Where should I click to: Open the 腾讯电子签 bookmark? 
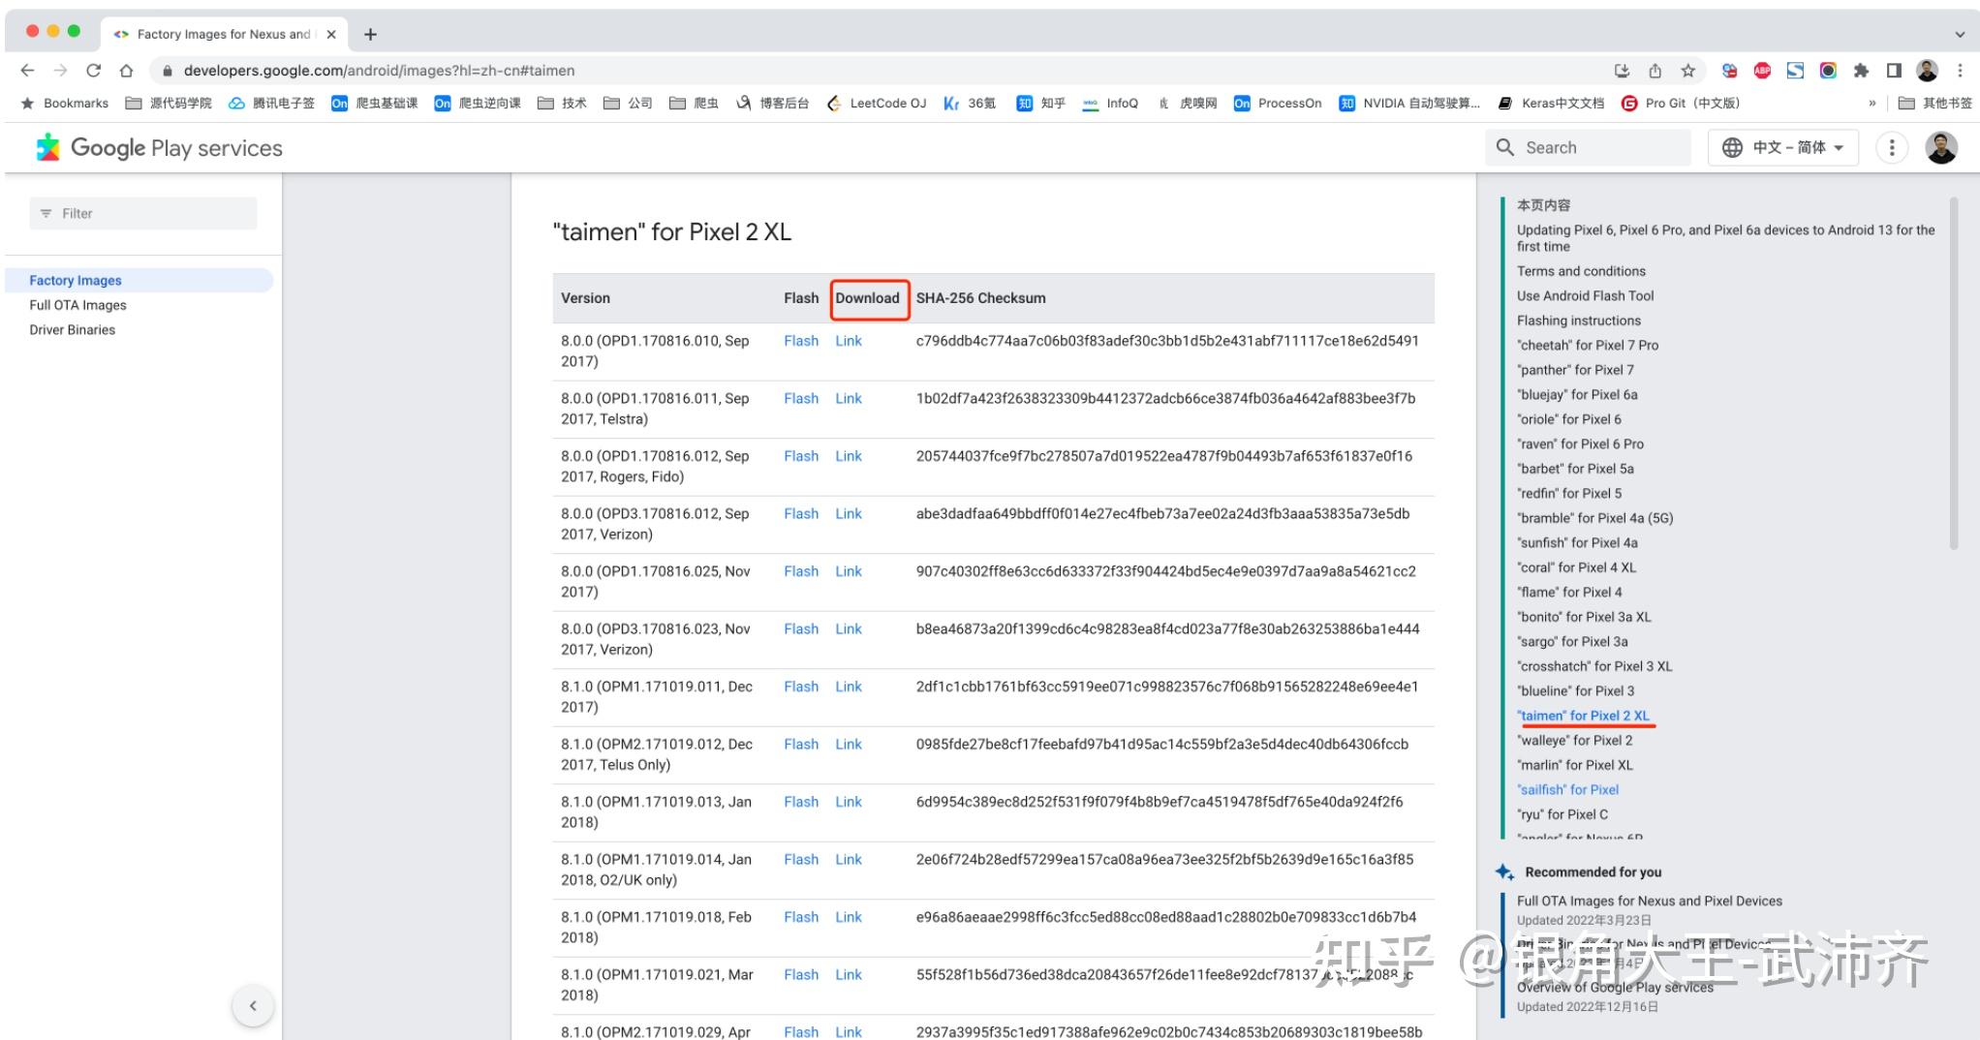point(271,103)
